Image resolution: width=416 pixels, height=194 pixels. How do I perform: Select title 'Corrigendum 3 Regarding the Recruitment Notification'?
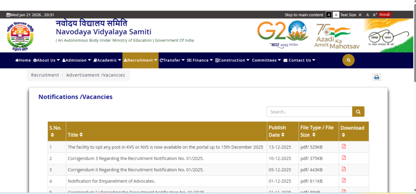click(x=136, y=158)
